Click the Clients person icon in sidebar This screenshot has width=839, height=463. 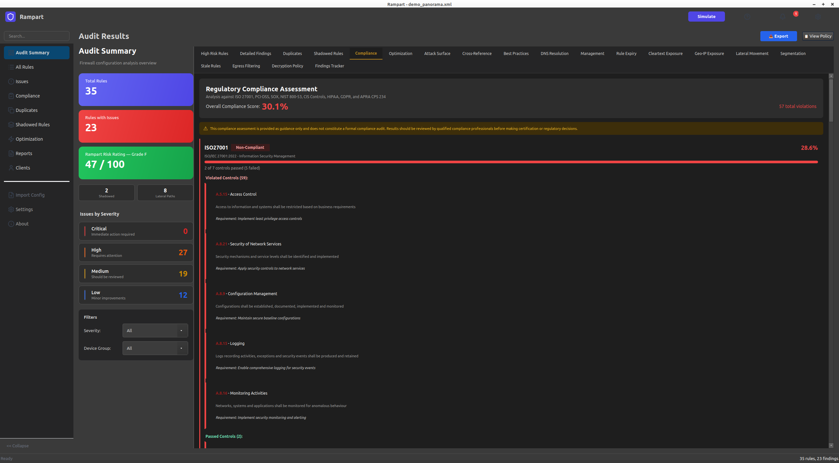11,168
